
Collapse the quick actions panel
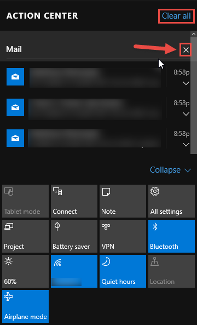coord(170,170)
